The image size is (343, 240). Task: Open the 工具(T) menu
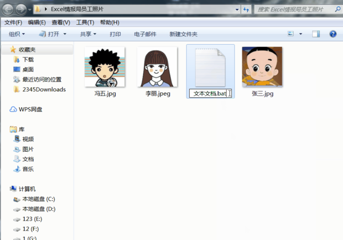(x=85, y=23)
